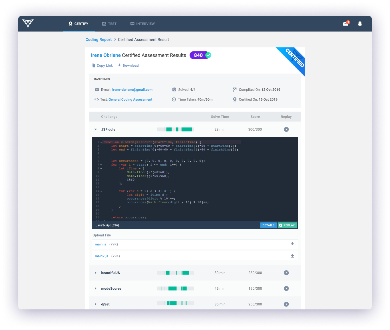Image resolution: width=390 pixels, height=330 pixels.
Task: Click the 45 min solve time
Action: [x=220, y=289]
